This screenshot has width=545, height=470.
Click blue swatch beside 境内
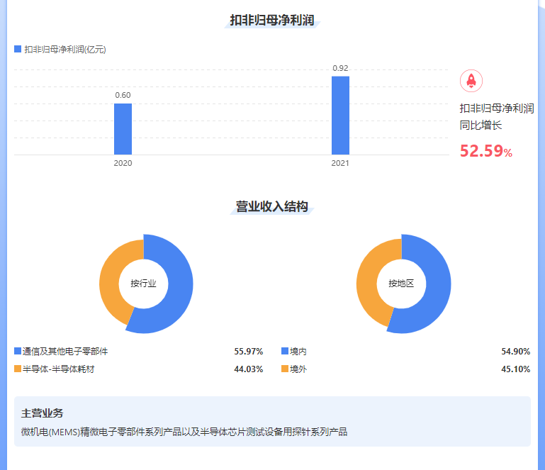285,351
